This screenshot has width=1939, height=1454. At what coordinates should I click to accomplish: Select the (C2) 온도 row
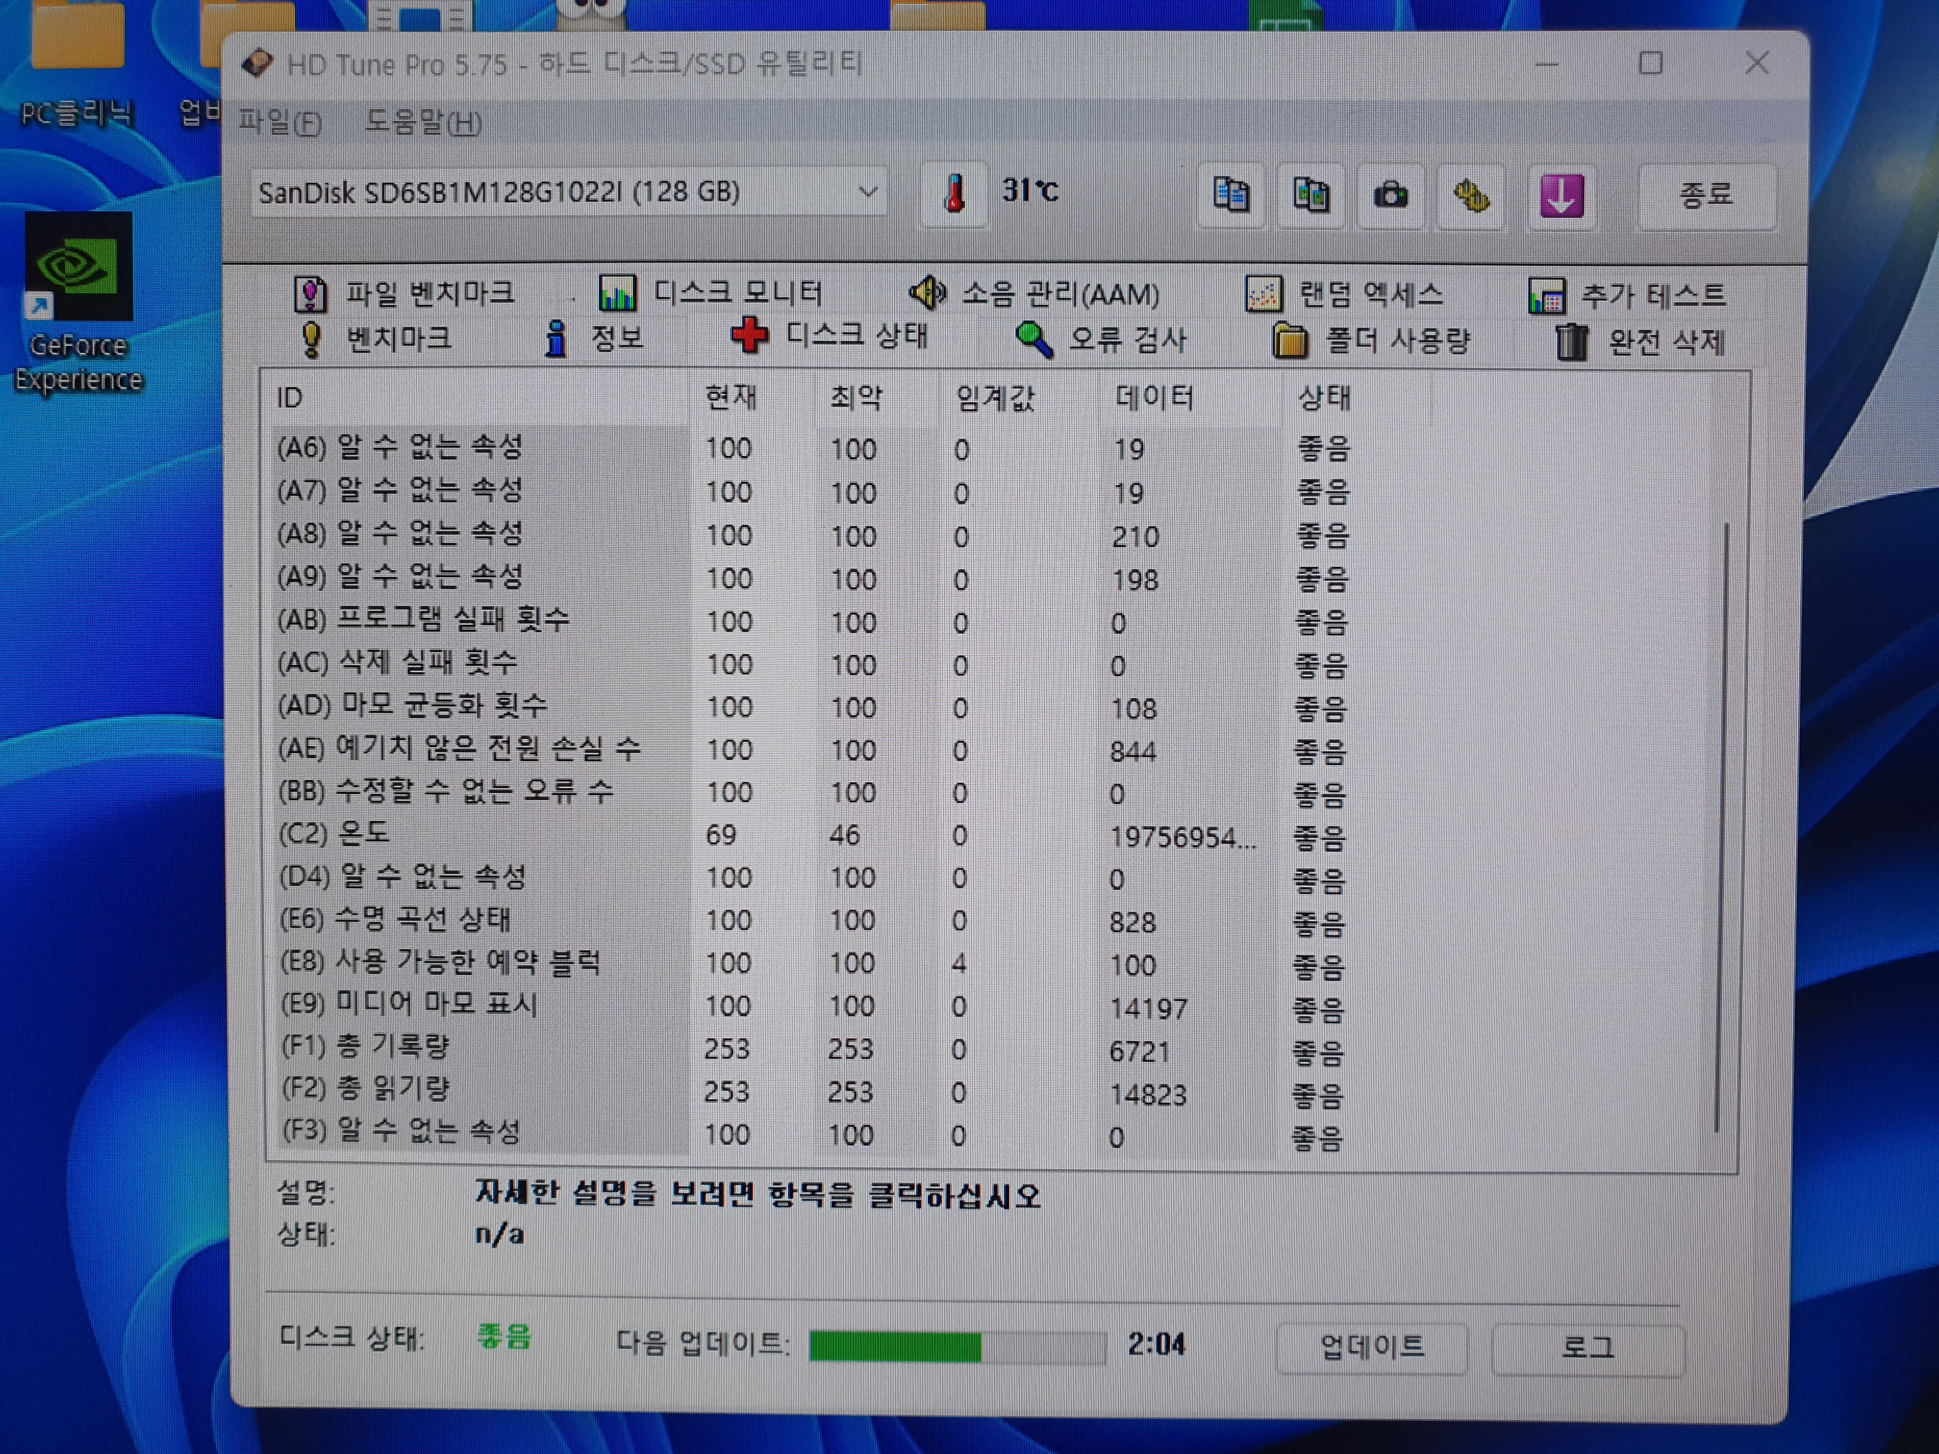point(815,835)
